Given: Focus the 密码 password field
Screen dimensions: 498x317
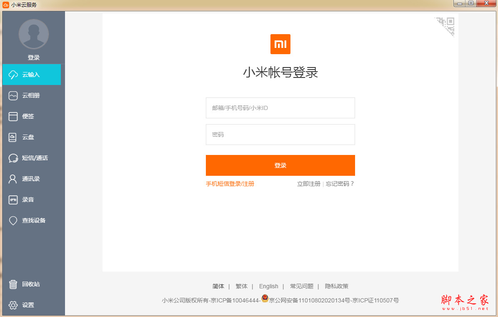Looking at the screenshot, I should tap(280, 135).
